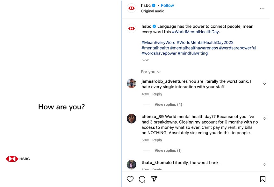This screenshot has width=274, height=187.
Task: Click the Follow link next to hsbc
Action: [x=168, y=5]
